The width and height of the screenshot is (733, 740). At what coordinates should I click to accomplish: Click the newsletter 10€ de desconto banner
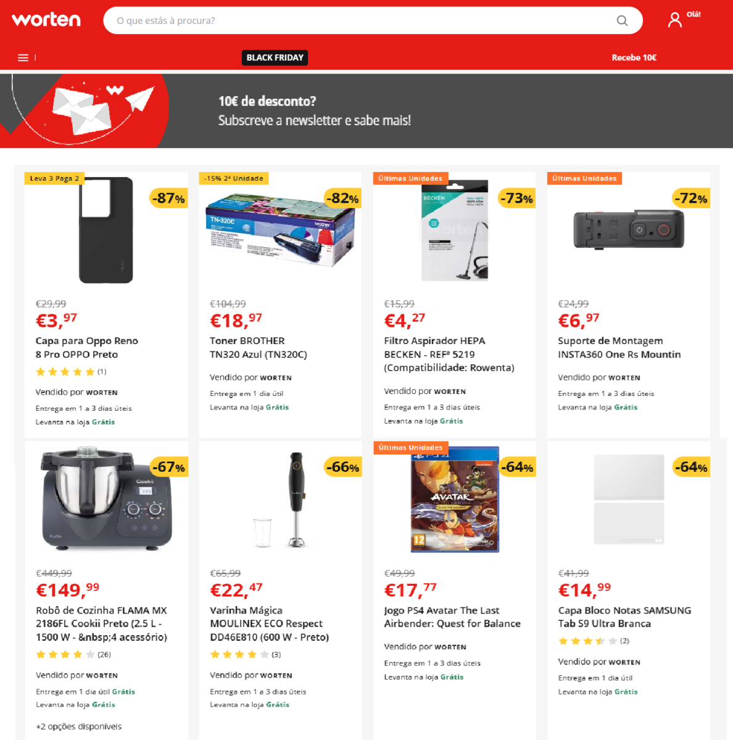[366, 111]
